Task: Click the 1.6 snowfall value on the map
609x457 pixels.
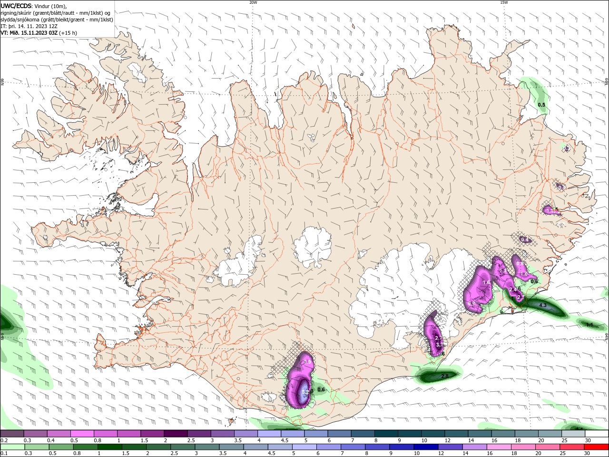Action: pos(486,283)
